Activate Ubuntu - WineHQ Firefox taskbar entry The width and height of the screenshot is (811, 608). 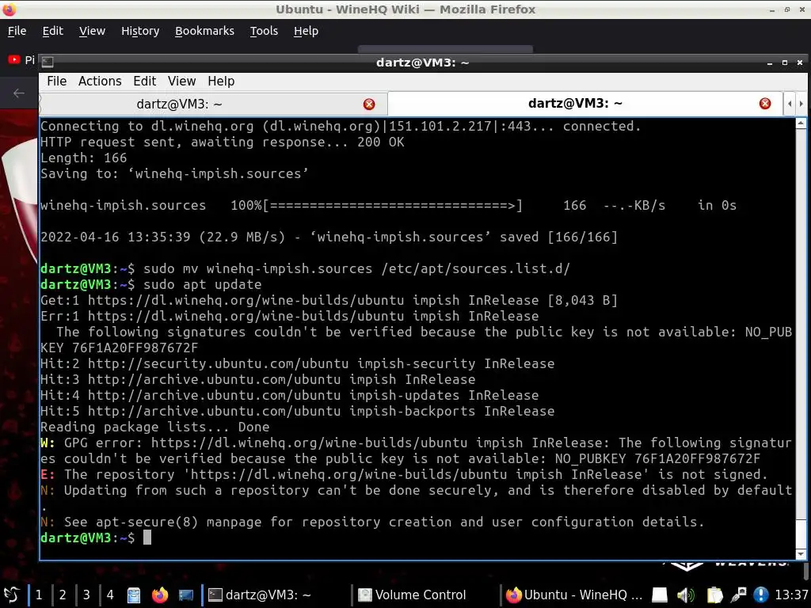click(x=573, y=595)
